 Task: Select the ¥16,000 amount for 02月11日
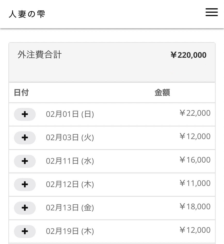tap(195, 160)
